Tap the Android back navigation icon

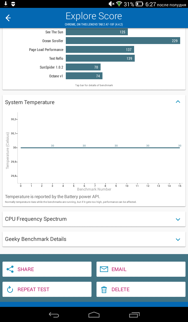click(54, 314)
